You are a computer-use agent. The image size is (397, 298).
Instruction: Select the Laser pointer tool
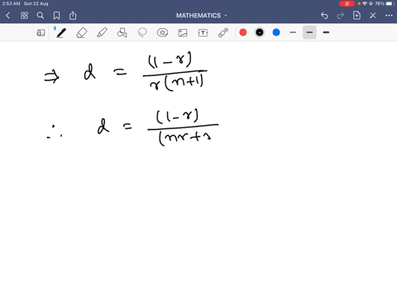pos(223,32)
